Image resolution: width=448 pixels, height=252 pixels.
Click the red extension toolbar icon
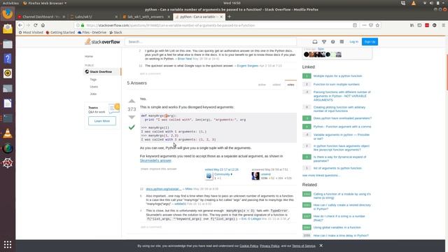pyautogui.click(x=427, y=25)
